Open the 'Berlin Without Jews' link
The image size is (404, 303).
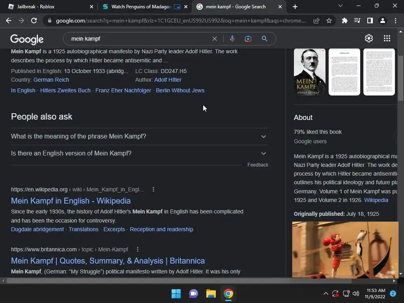click(x=180, y=90)
